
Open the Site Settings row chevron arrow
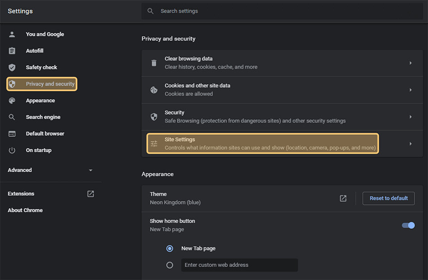(410, 144)
